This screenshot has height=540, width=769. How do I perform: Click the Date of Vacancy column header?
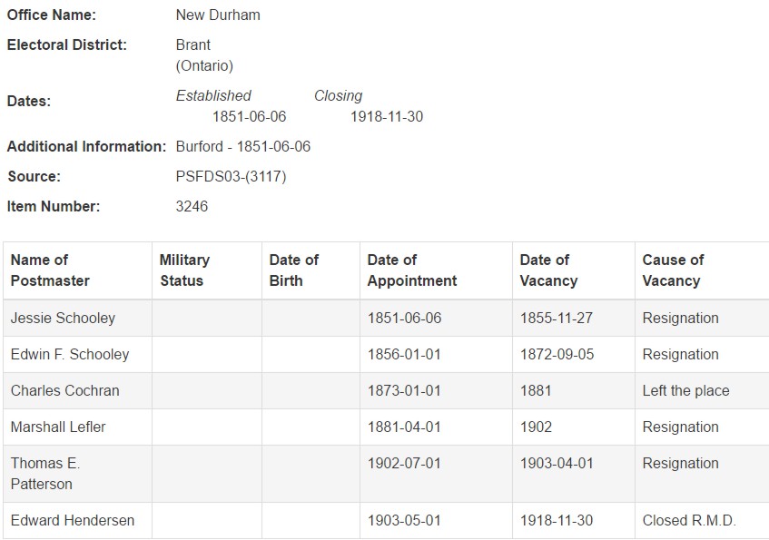(574, 270)
